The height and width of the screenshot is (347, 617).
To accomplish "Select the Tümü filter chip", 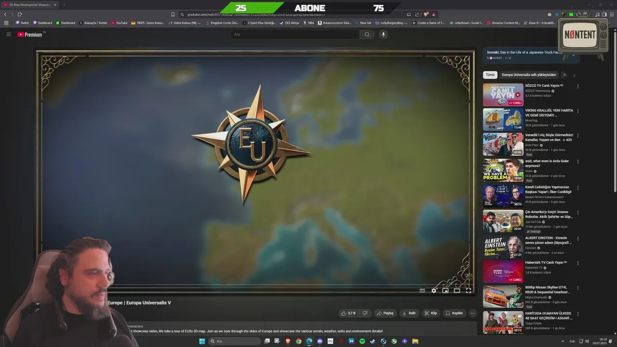I will click(x=490, y=75).
